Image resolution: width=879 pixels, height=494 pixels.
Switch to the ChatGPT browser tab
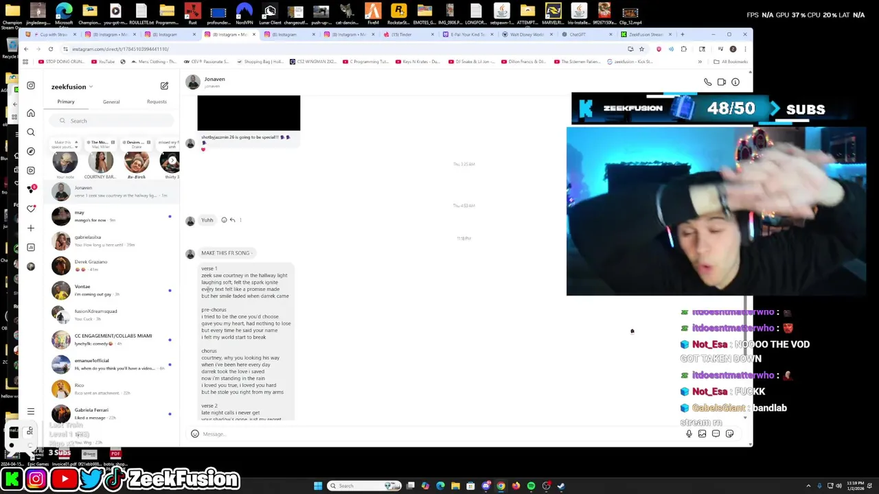(584, 34)
